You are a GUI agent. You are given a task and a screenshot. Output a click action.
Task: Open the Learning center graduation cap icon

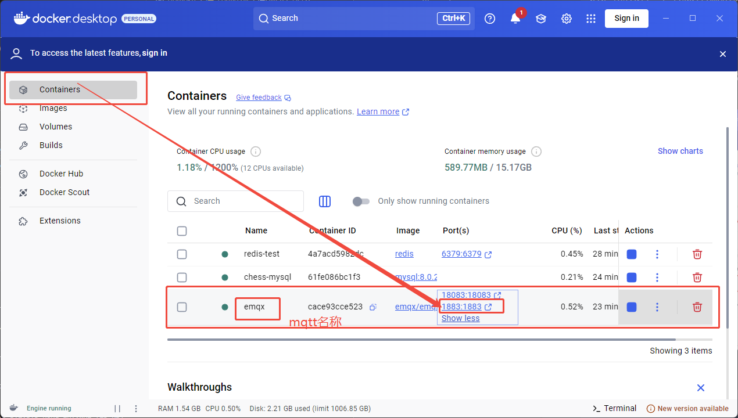coord(541,19)
